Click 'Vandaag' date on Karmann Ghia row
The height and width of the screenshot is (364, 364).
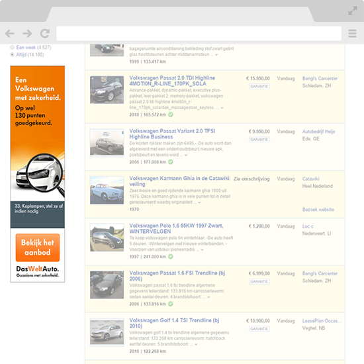point(286,179)
